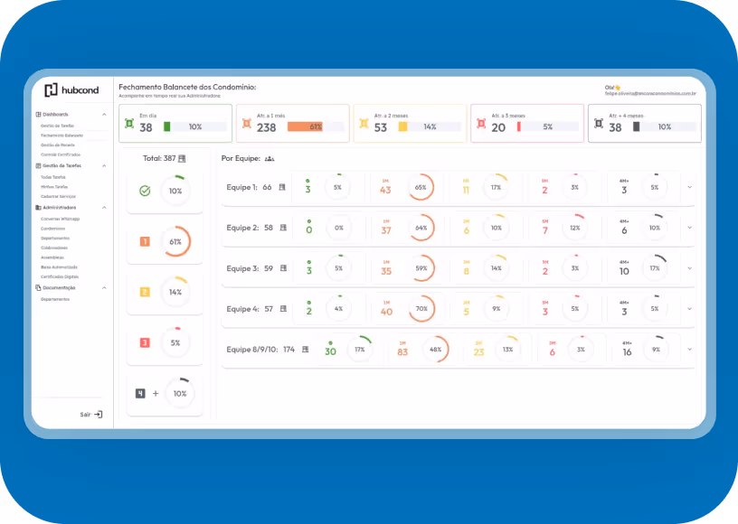Click the building icon next to Total: 387
The width and height of the screenshot is (738, 524).
pos(182,158)
